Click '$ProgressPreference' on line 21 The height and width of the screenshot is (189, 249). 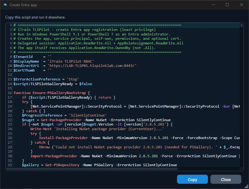42,115
